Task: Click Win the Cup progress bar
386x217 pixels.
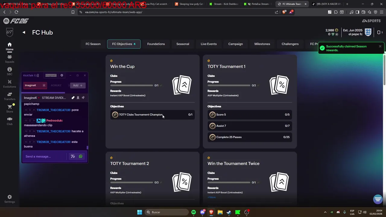Action: point(131,85)
